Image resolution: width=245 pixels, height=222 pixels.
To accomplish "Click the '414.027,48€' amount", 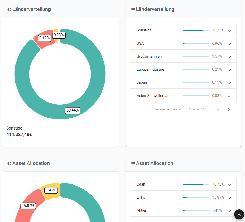I will pos(19,134).
